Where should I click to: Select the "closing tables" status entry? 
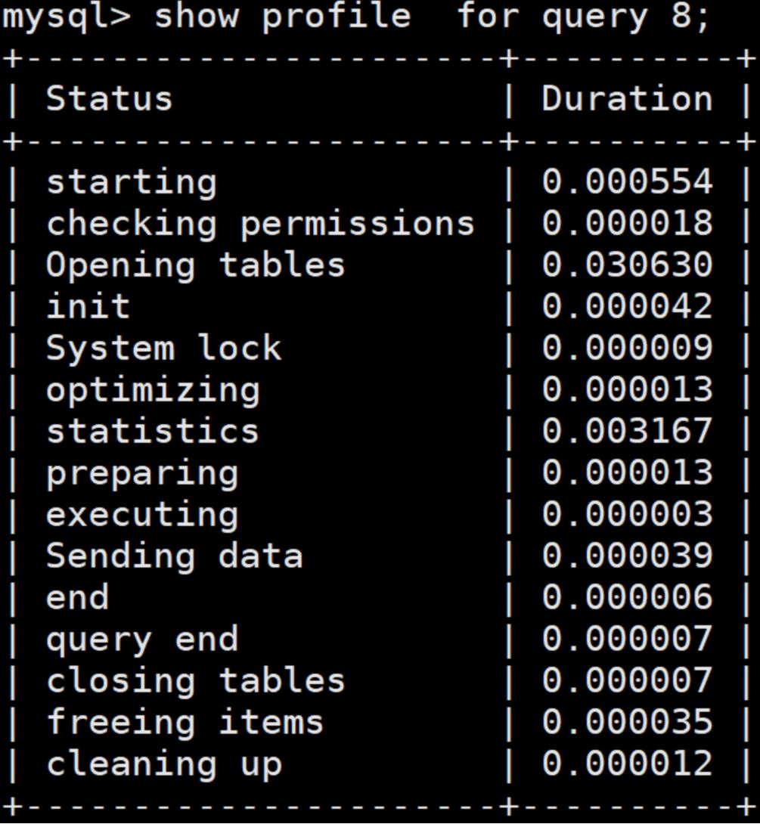[195, 680]
